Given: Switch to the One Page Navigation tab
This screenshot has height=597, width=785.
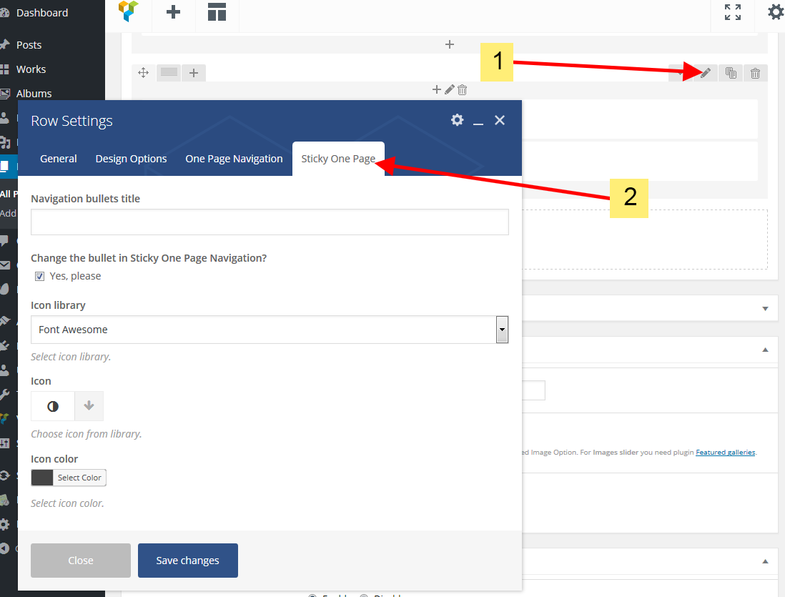Looking at the screenshot, I should click(234, 159).
